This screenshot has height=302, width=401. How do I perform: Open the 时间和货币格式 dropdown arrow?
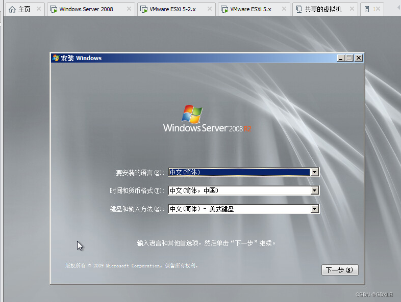point(315,190)
